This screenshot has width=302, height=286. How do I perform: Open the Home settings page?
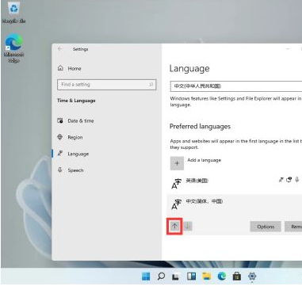(x=69, y=68)
